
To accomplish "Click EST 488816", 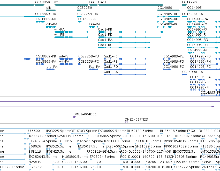I will click(61, 144).
